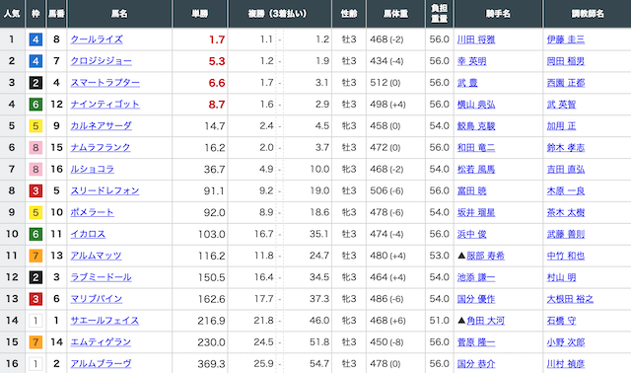
Task: Select trainer 茶木 太樹
Action: pos(565,212)
